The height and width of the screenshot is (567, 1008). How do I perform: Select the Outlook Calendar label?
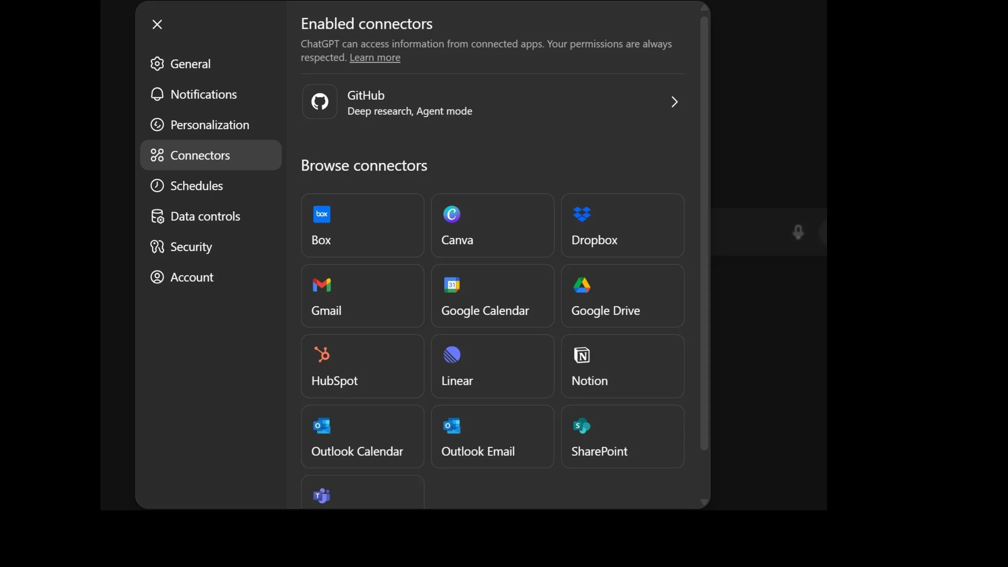coord(357,451)
